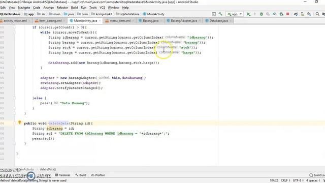The height and width of the screenshot is (183, 325).
Task: Click the main breadcrumb folder
Action: pos(55,14)
